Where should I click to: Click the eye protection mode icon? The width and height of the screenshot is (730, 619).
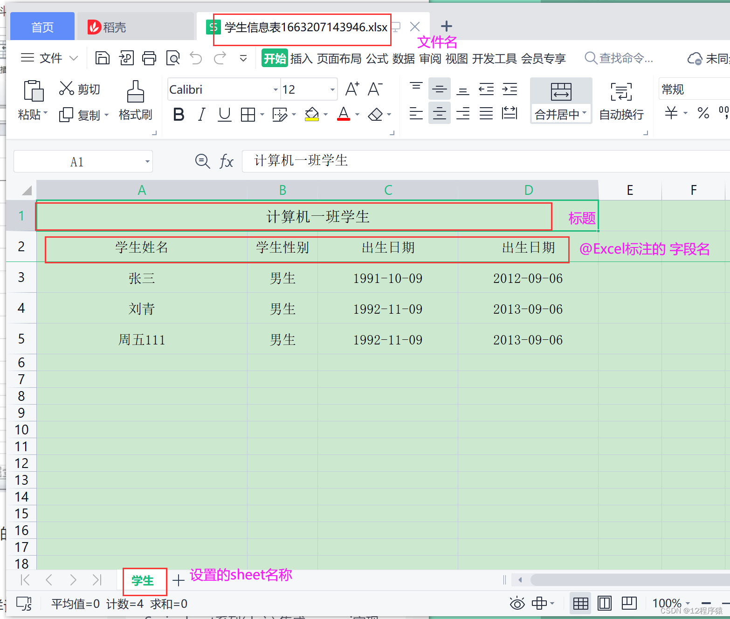pos(517,604)
